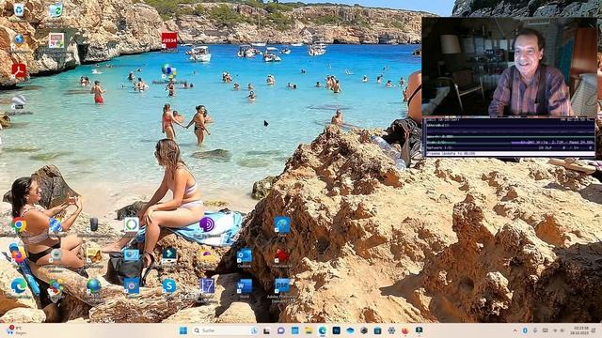Screen dimensions: 602x338
Task: Open Photoshop from the taskbar
Action: pyautogui.click(x=336, y=330)
